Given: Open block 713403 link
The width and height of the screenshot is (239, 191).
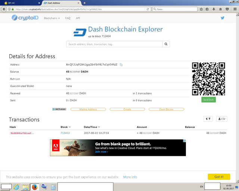Looking at the screenshot, I should tap(65, 133).
